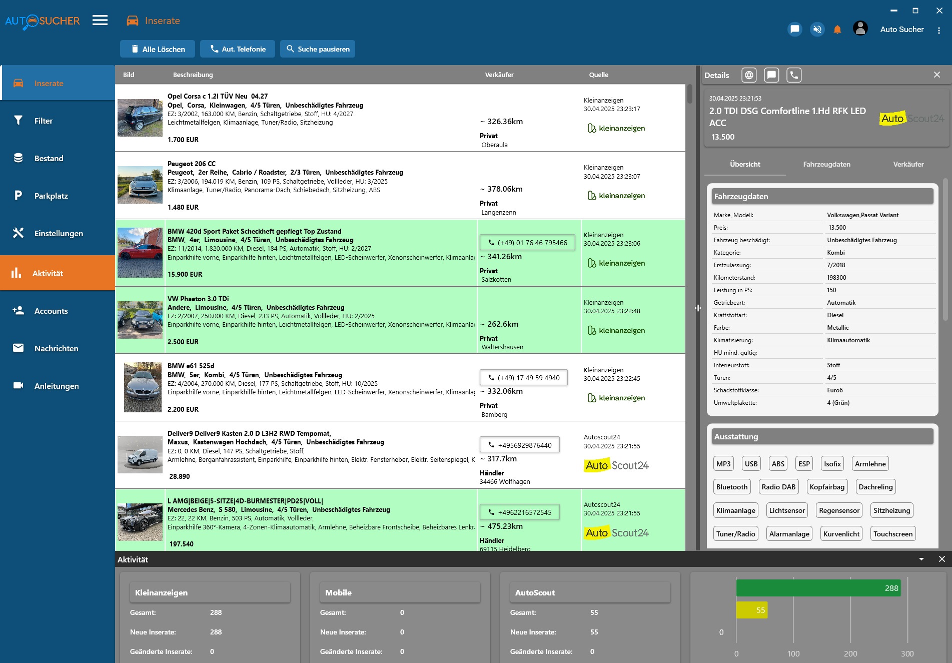The width and height of the screenshot is (952, 663).
Task: Click the listings vertical scrollbar
Action: 689,94
